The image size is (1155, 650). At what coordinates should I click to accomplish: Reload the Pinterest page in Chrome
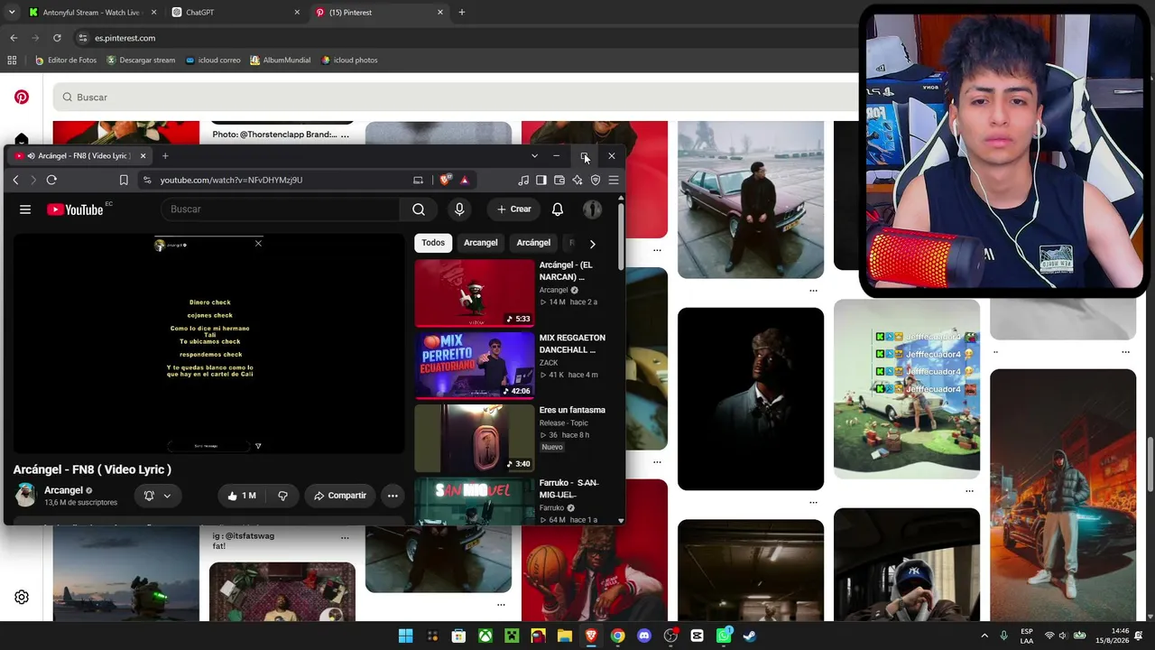click(x=57, y=38)
